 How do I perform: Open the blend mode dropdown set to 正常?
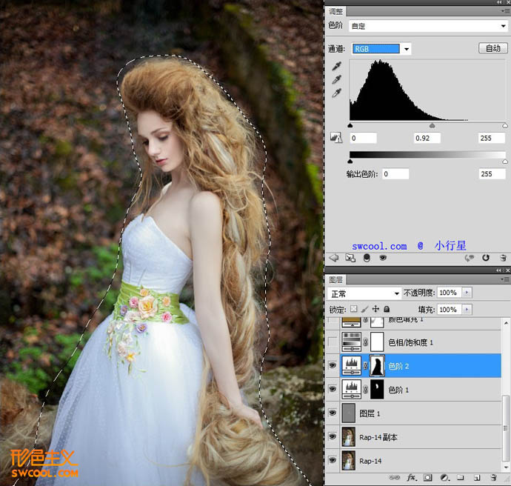pyautogui.click(x=364, y=293)
